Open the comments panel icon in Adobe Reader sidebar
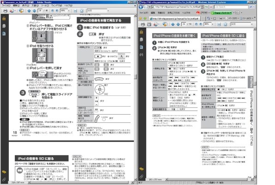The width and height of the screenshot is (275, 185). click(x=4, y=172)
